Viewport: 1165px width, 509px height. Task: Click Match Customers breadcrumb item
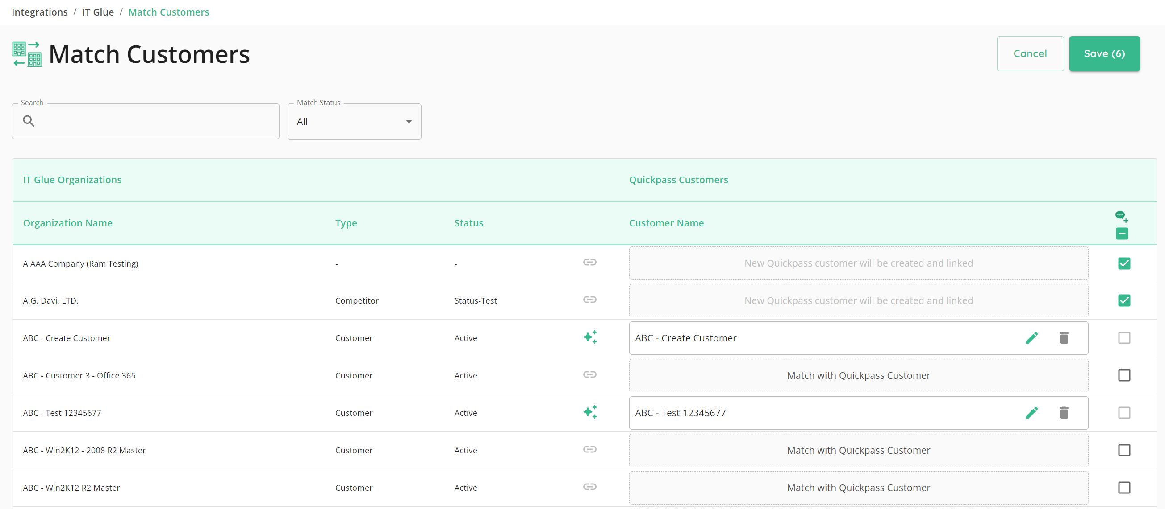(x=169, y=12)
